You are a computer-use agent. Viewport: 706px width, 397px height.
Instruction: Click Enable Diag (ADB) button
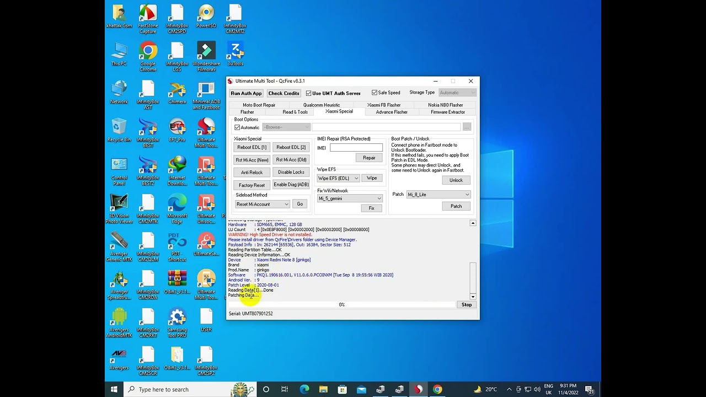291,185
